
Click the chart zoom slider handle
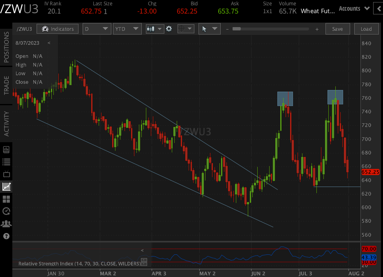point(236,29)
